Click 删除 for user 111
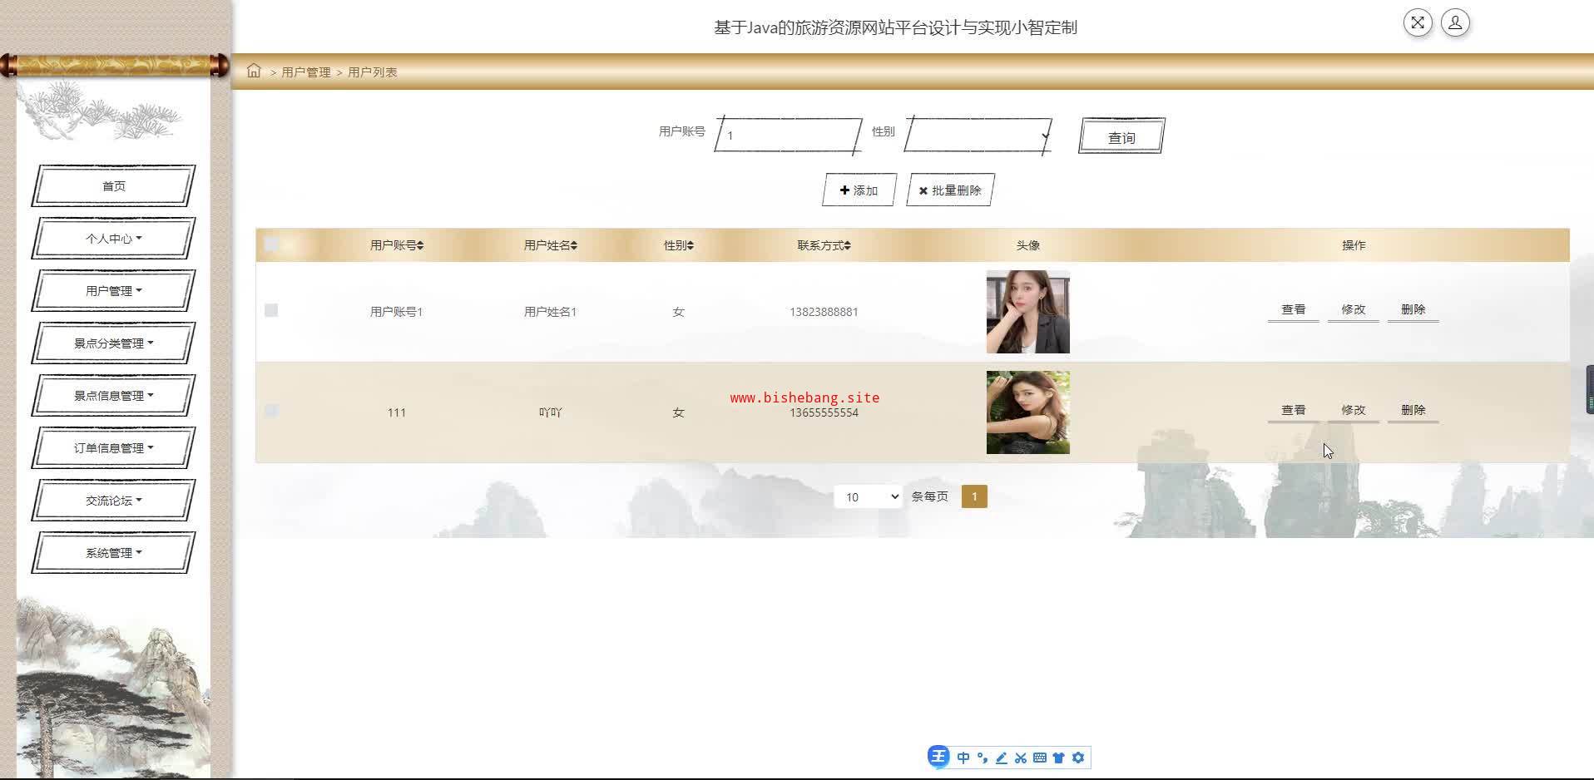 tap(1413, 410)
